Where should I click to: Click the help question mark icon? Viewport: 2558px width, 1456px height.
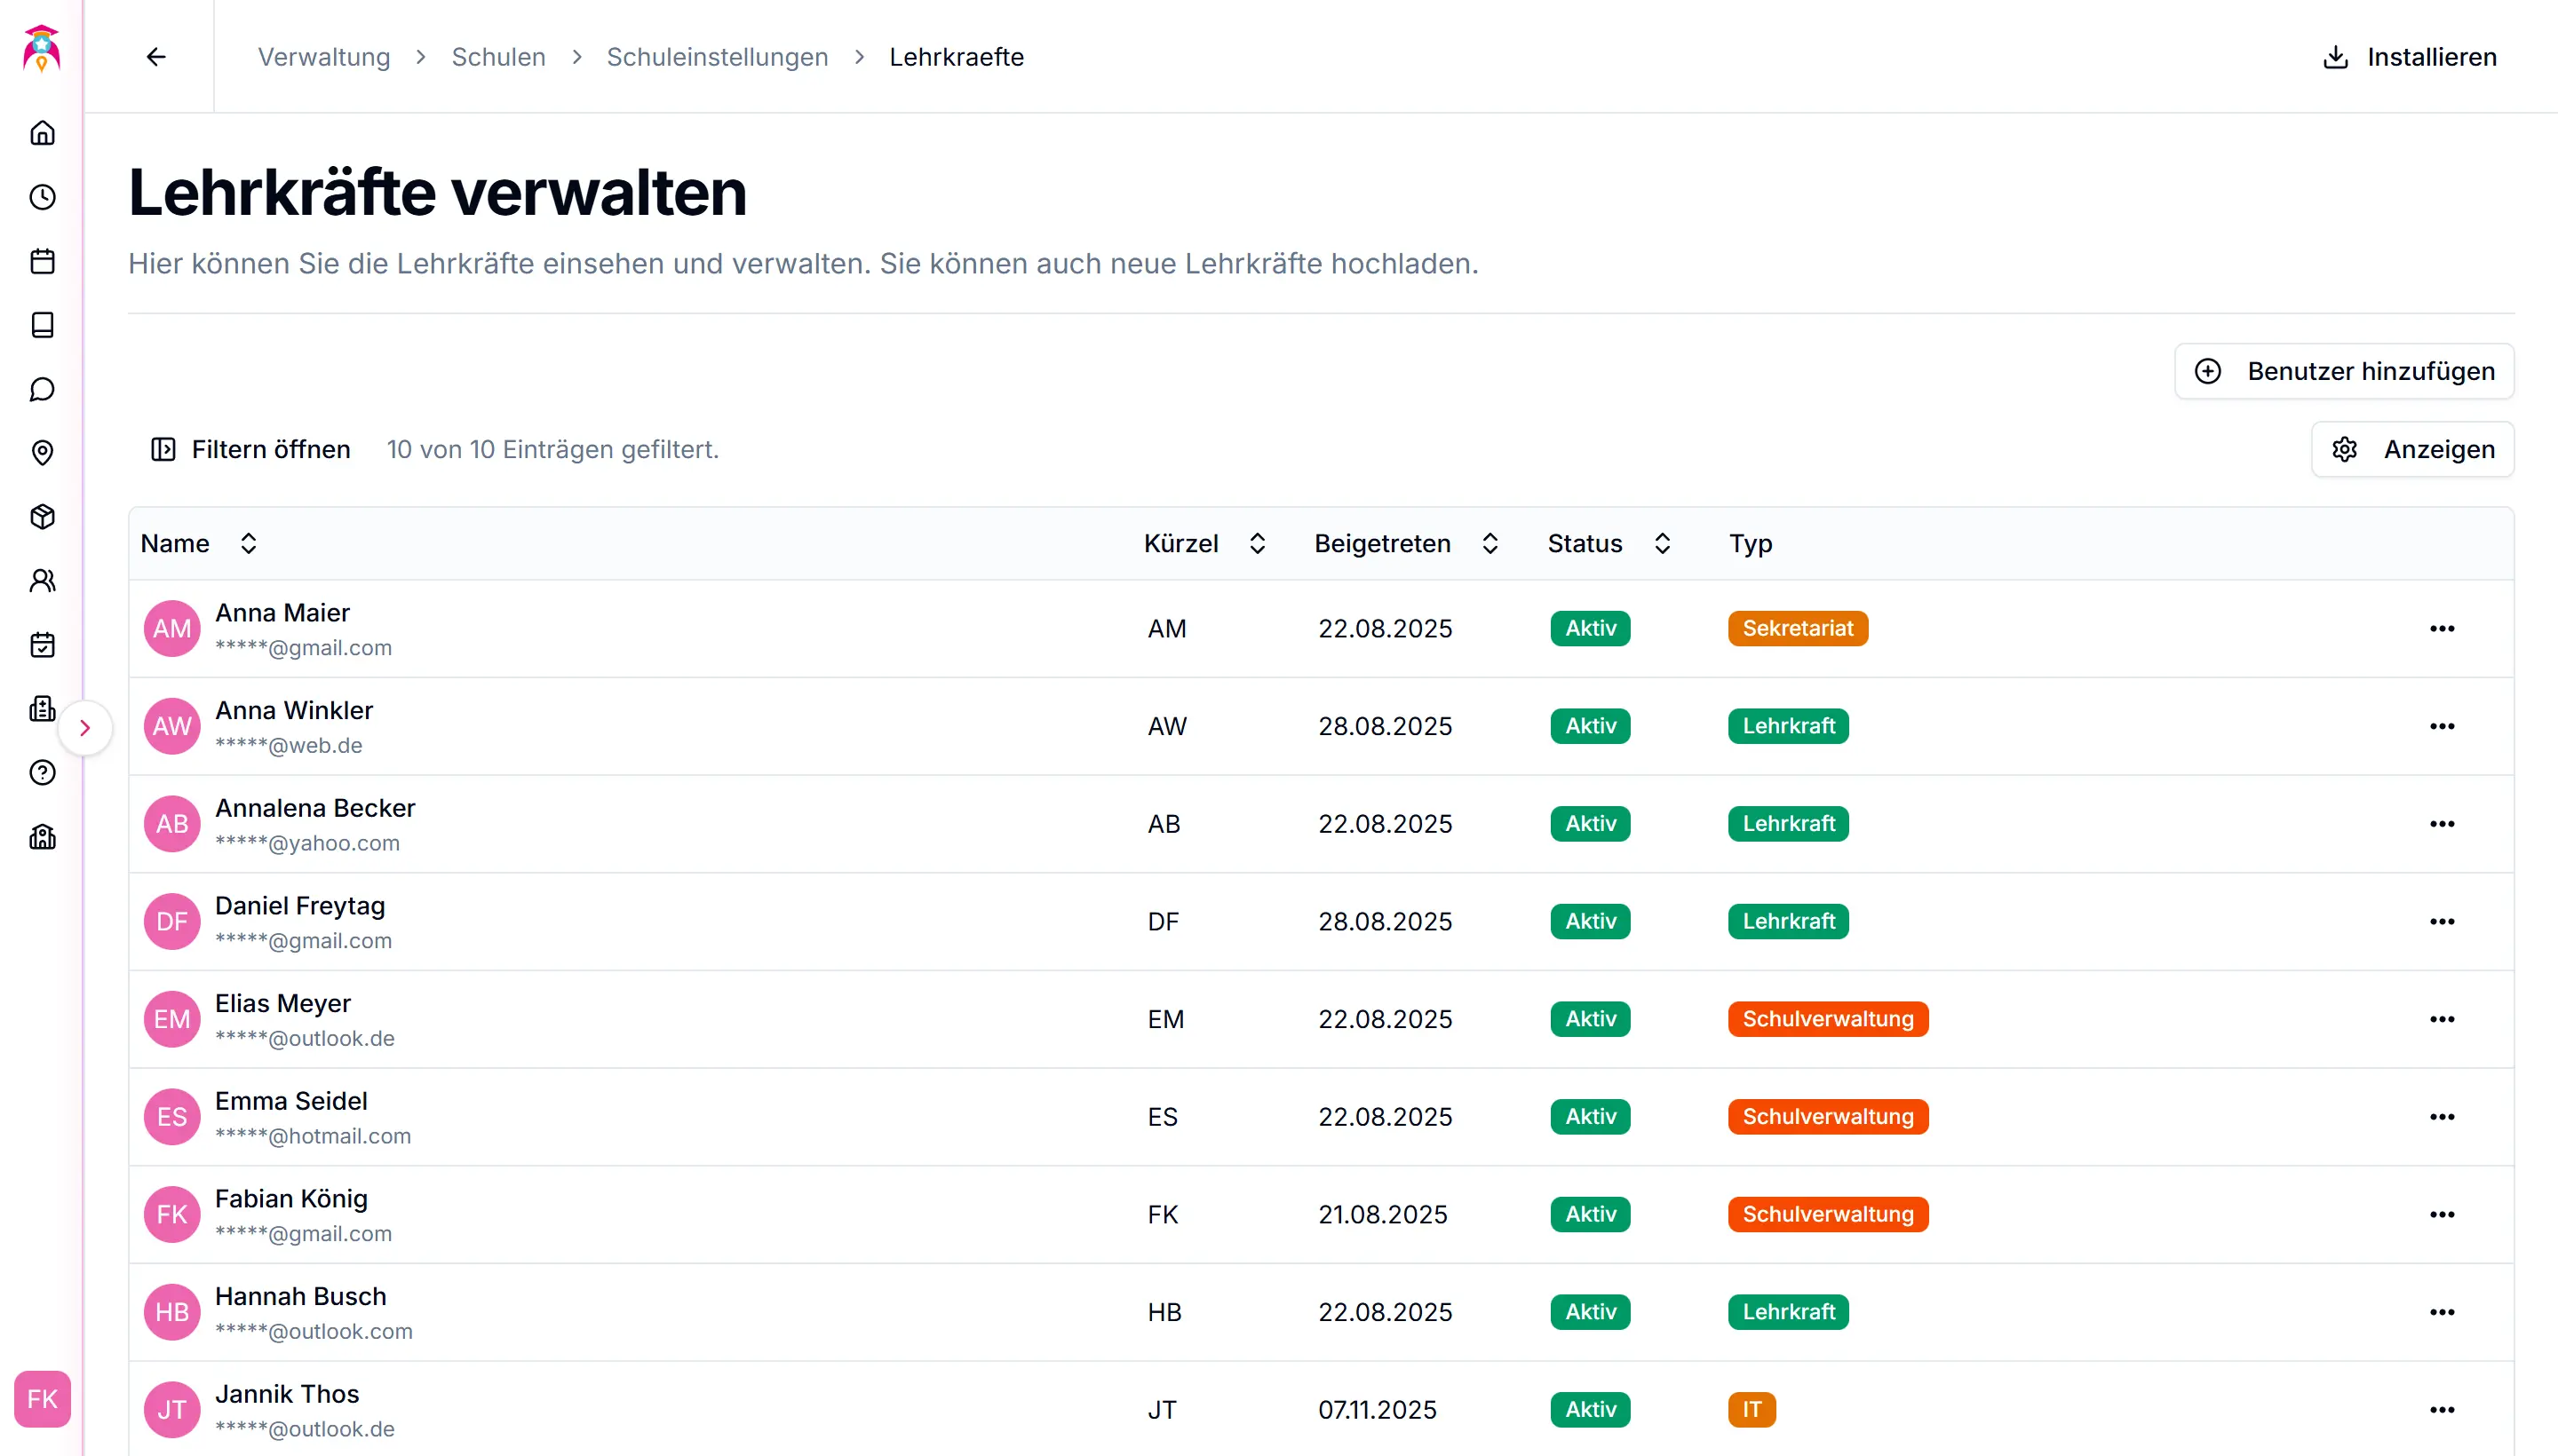coord(42,773)
